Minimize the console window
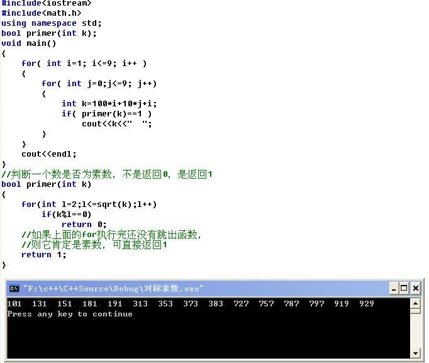The width and height of the screenshot is (429, 363). click(x=394, y=288)
